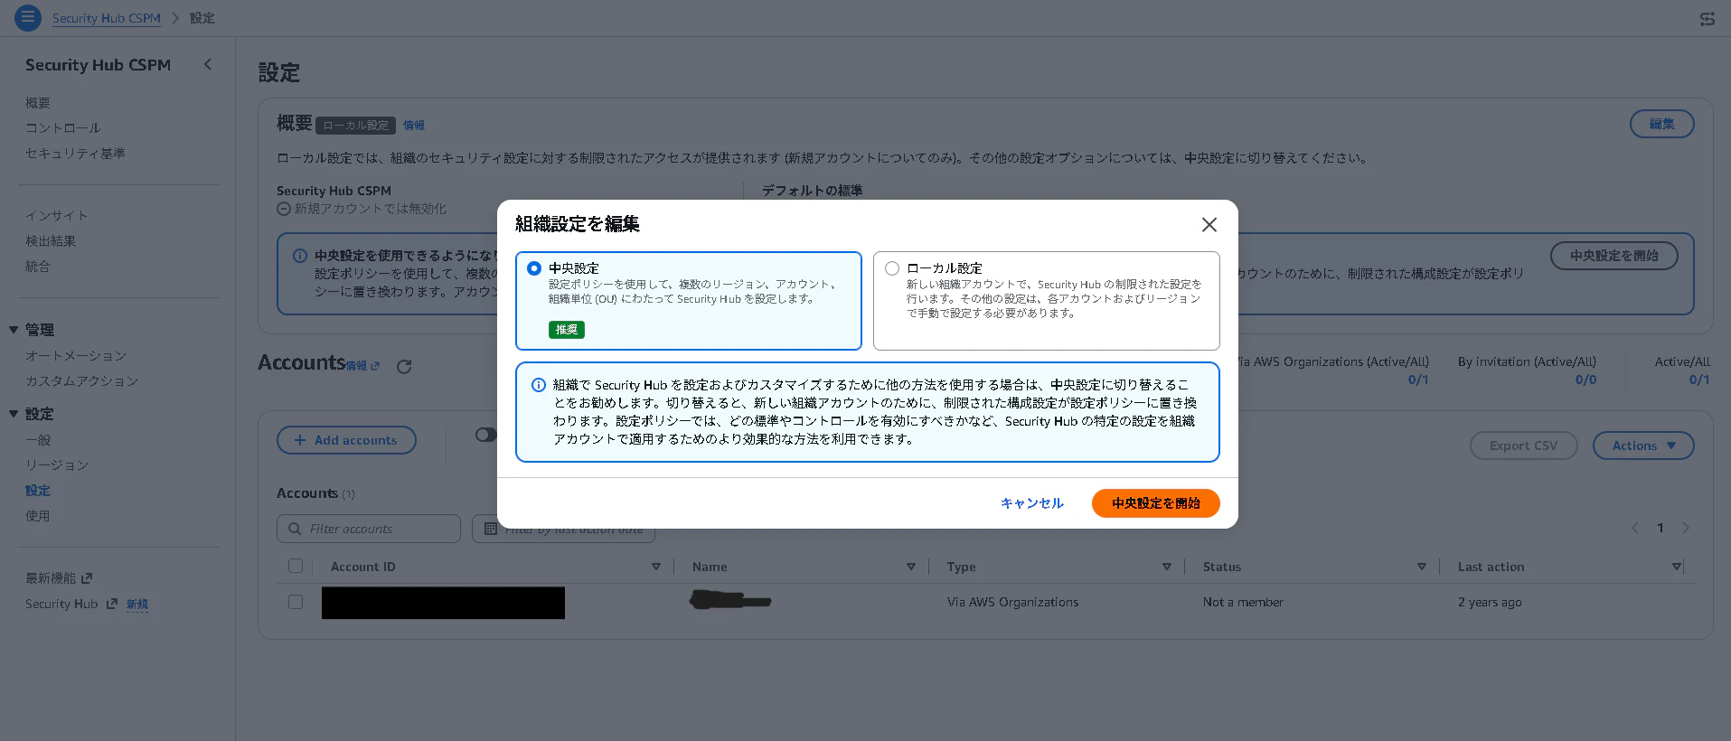This screenshot has width=1731, height=741.
Task: Collapse the Security Hub CSPM sidebar
Action: click(x=208, y=64)
